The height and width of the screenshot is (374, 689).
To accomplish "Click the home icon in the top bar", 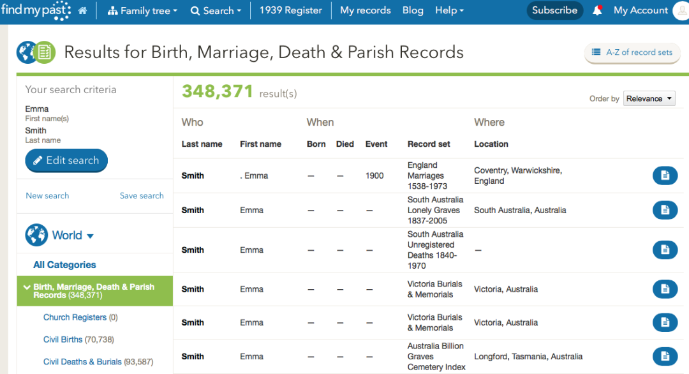I will [82, 11].
